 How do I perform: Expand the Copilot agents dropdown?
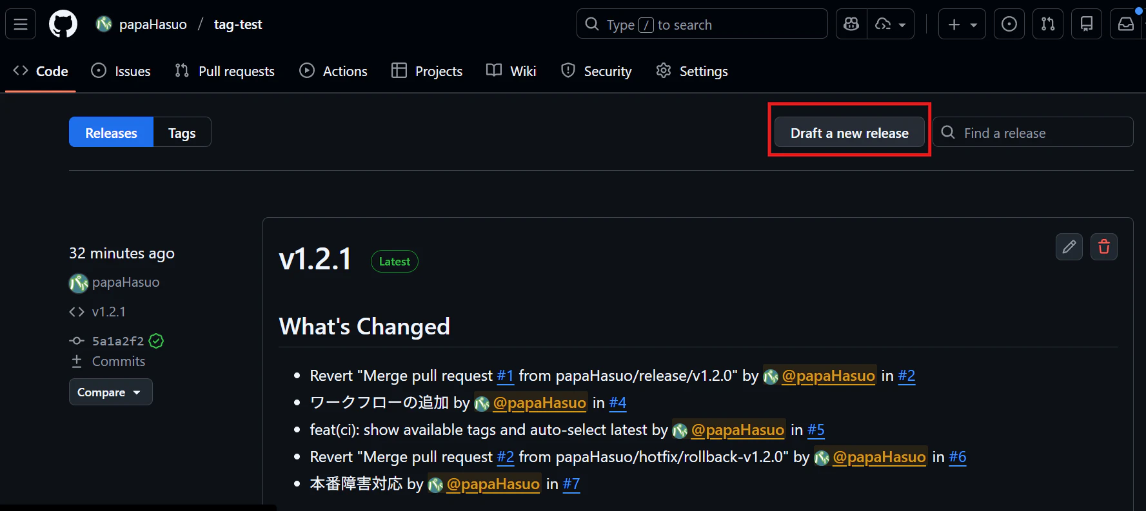891,24
